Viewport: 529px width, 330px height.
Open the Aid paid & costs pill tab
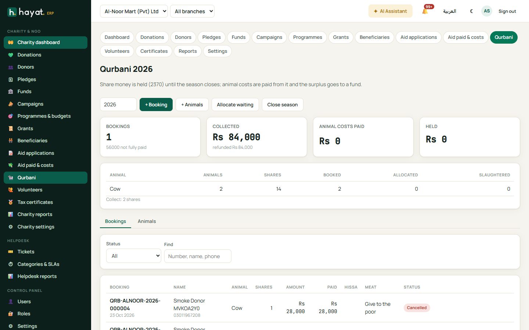pos(465,37)
